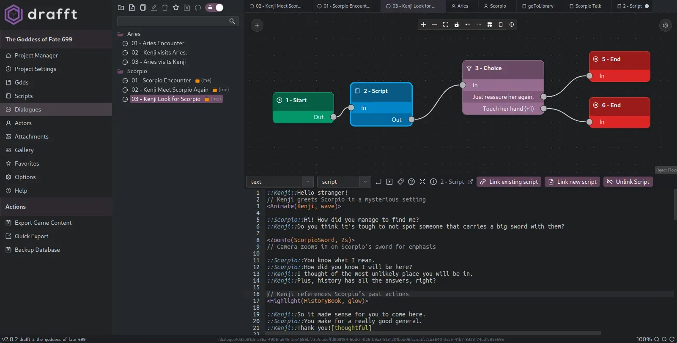Click the Unlink Script button
The height and width of the screenshot is (343, 677).
[628, 182]
